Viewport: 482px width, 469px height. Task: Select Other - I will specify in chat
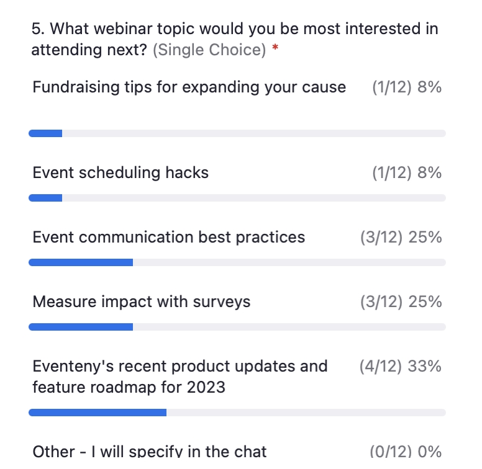tap(150, 451)
